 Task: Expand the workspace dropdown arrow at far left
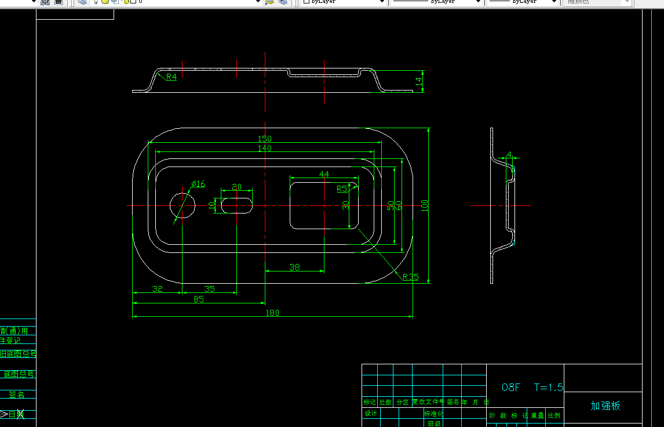point(34,1)
